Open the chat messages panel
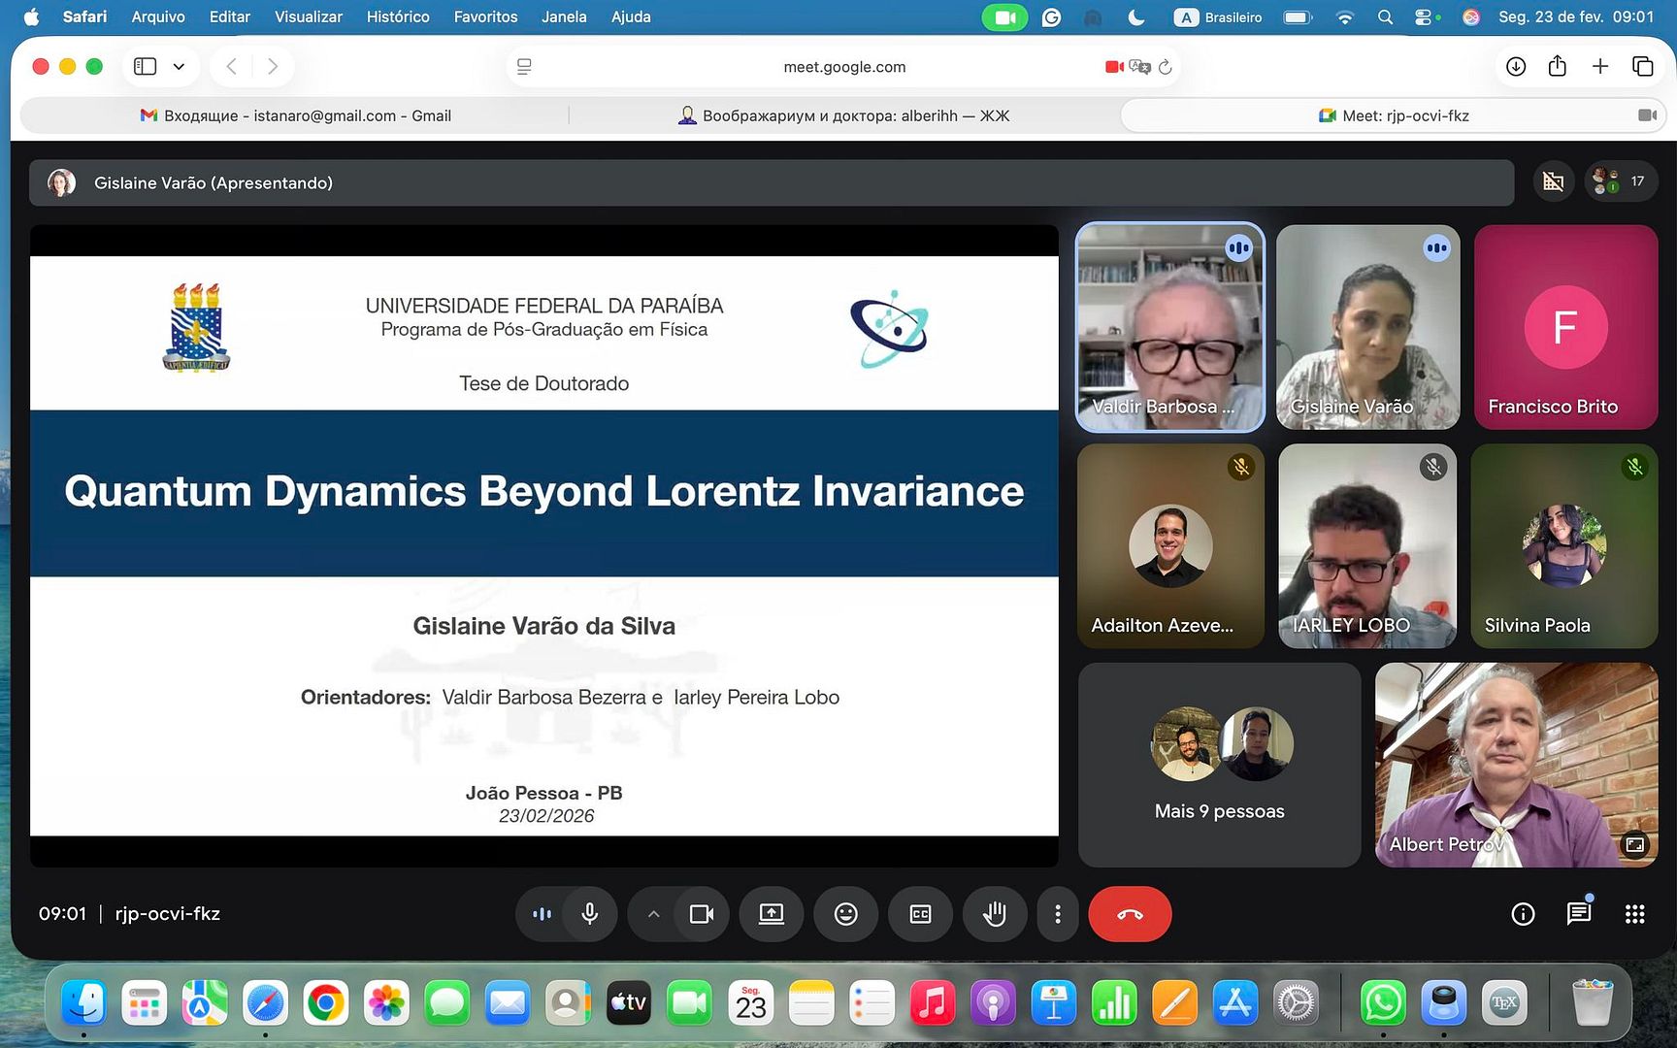This screenshot has height=1048, width=1677. coord(1578,914)
